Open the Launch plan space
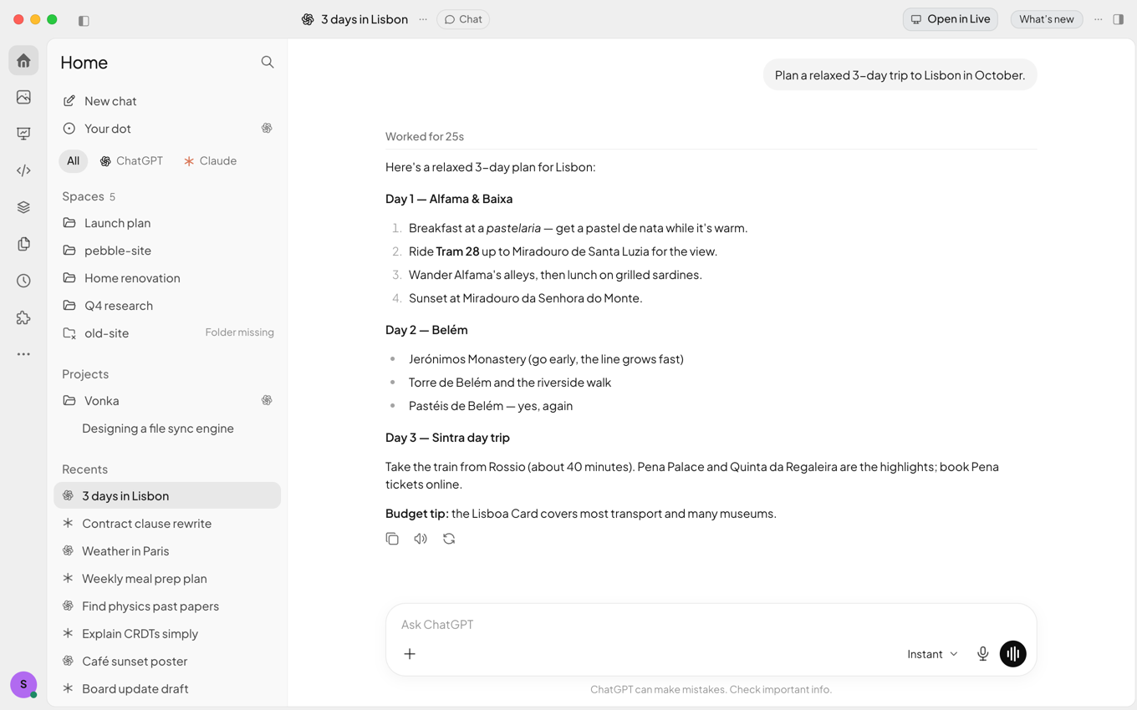This screenshot has height=710, width=1137. coord(167,223)
